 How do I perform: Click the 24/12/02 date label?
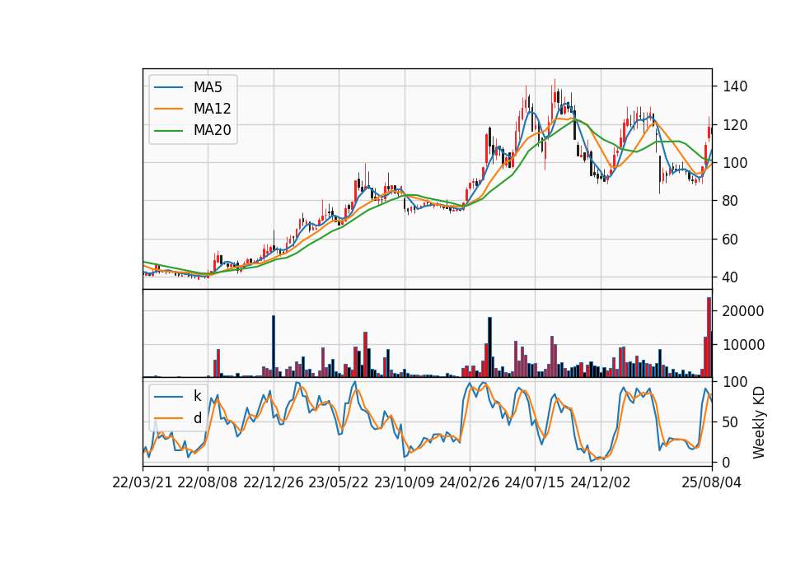(601, 482)
